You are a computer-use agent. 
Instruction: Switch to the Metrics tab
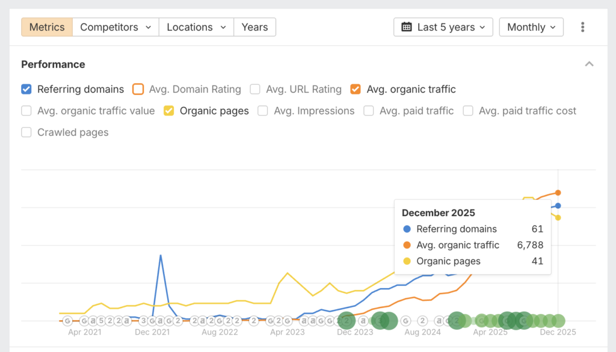pyautogui.click(x=47, y=27)
